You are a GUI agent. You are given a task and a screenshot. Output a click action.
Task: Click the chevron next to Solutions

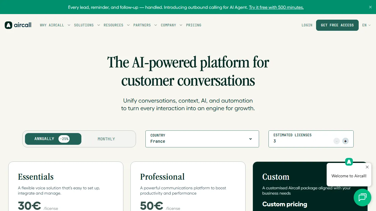[x=98, y=25]
